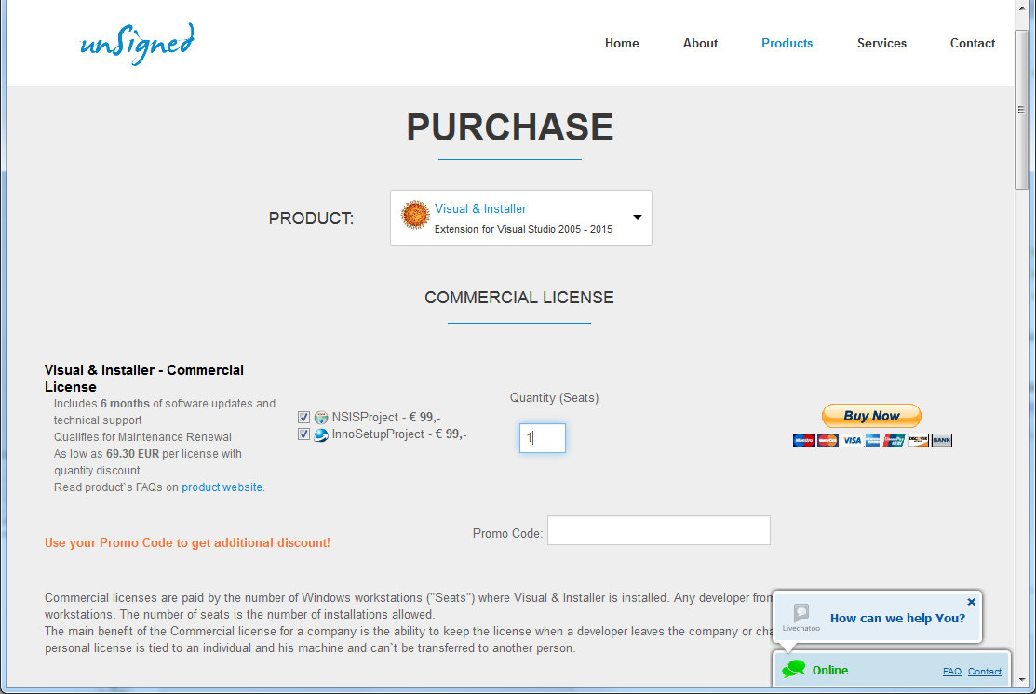Screen dimensions: 1036x694
Task: Click the scrollbar up arrow
Action: click(1021, 7)
